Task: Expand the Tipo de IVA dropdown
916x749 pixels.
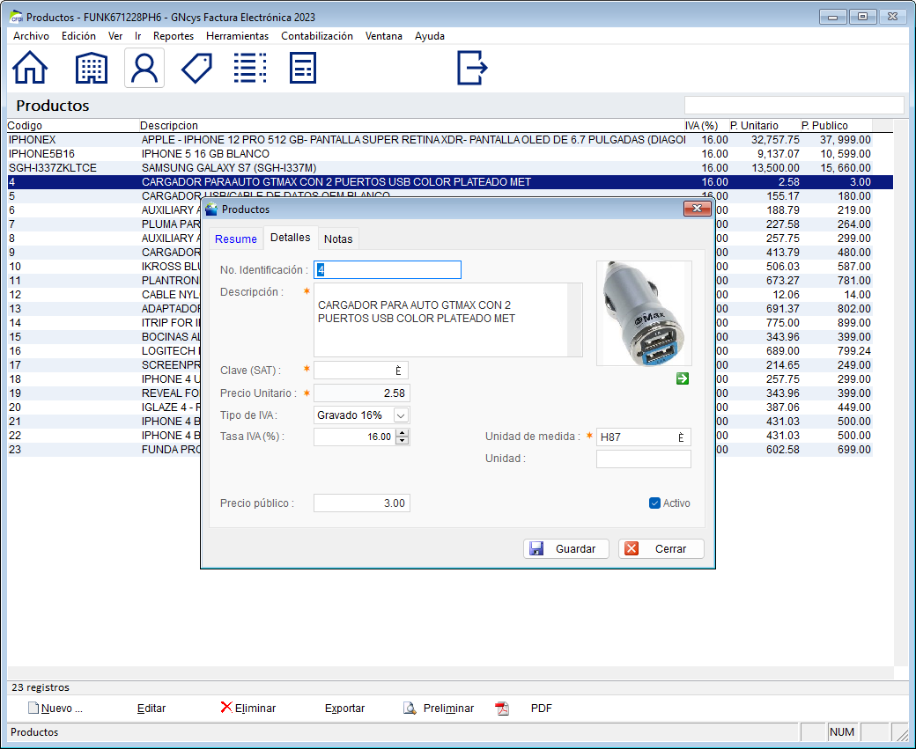Action: (401, 415)
